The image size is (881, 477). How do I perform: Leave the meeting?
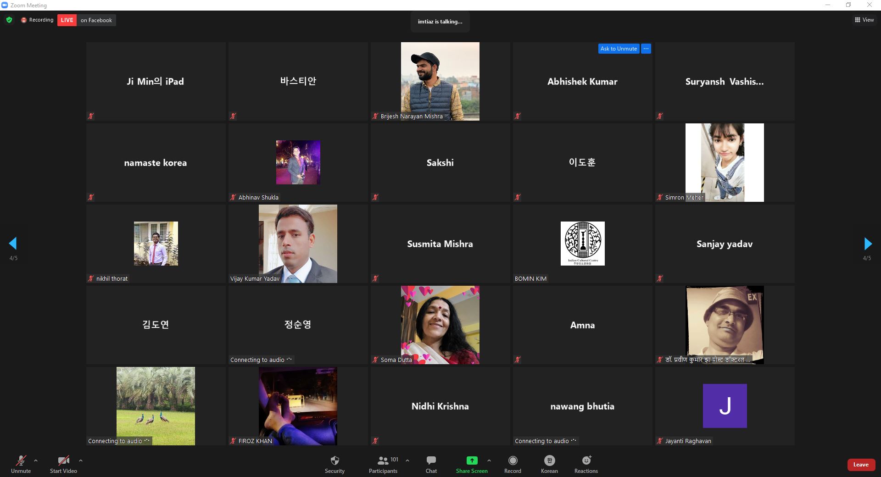coord(860,465)
